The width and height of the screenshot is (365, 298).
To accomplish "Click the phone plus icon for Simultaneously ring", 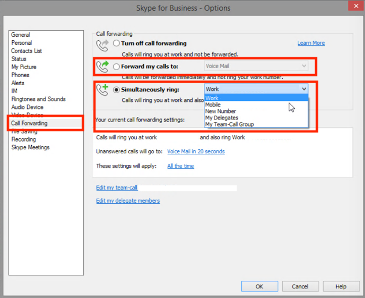I will point(102,90).
